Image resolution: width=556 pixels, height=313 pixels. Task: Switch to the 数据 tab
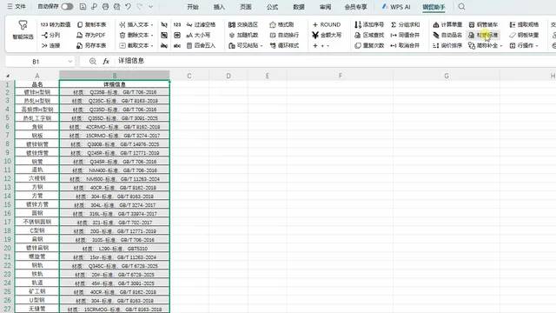(x=299, y=7)
